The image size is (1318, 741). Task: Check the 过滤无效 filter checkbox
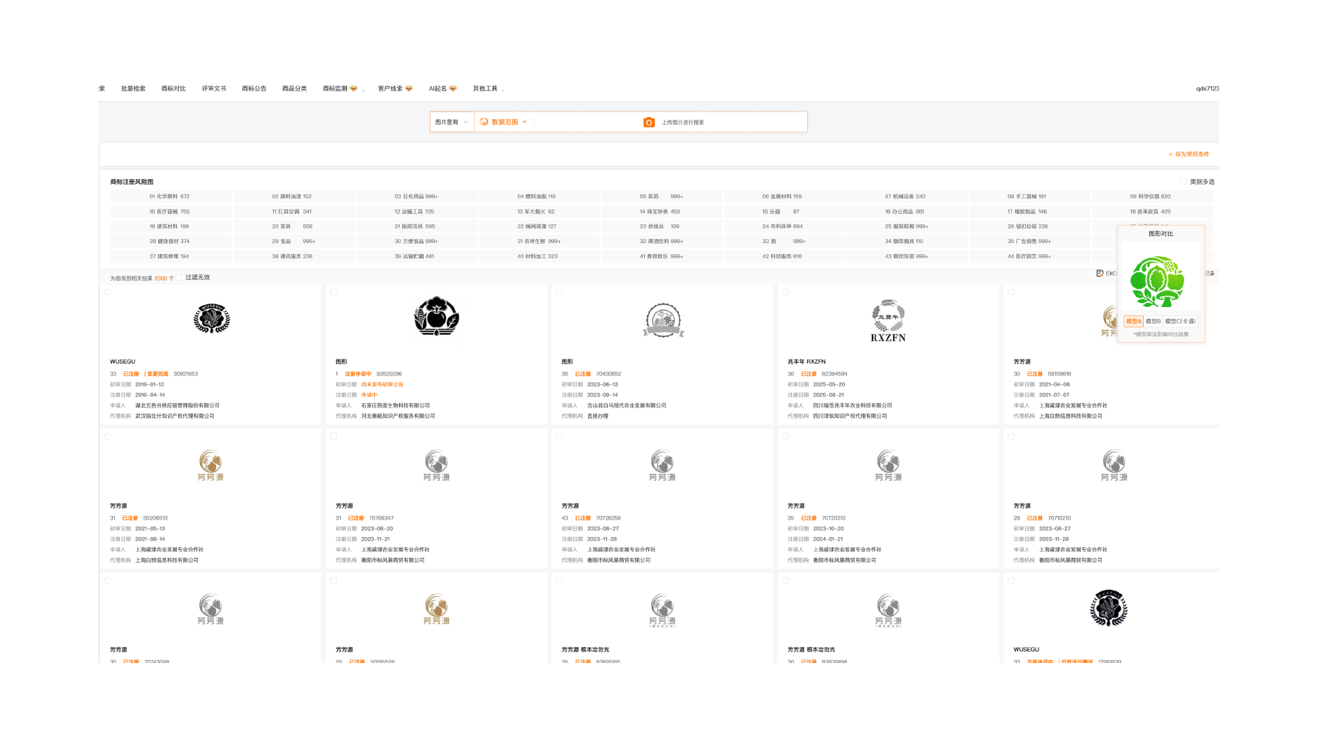pos(179,277)
